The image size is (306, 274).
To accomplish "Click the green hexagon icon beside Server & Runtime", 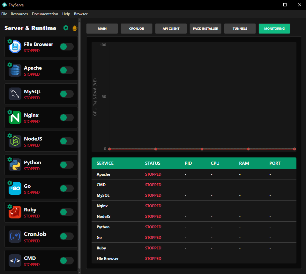I will (66, 28).
